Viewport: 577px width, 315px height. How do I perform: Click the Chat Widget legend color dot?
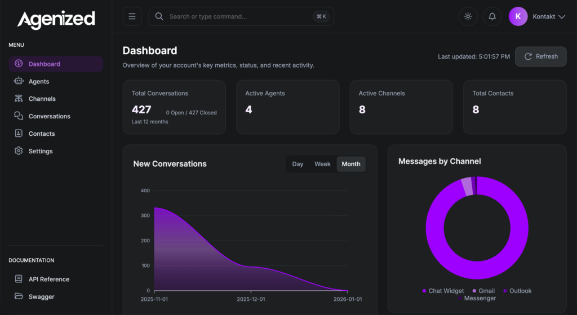(x=424, y=291)
